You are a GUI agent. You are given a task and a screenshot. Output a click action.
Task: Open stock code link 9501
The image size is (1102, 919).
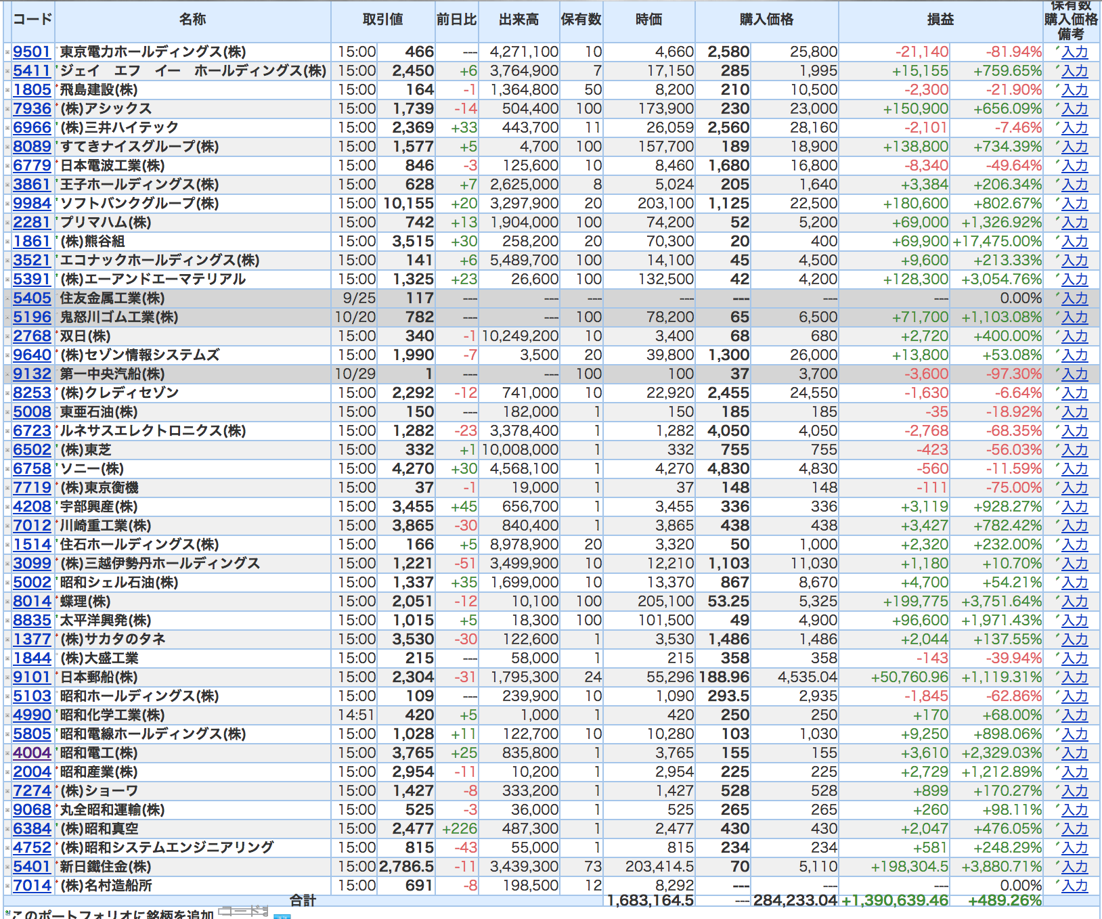pos(32,52)
